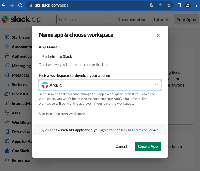The height and width of the screenshot is (171, 200).
Task: Open Reference in the sidebar
Action: 21,160
